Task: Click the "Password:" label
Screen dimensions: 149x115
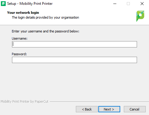Action: click(19, 54)
